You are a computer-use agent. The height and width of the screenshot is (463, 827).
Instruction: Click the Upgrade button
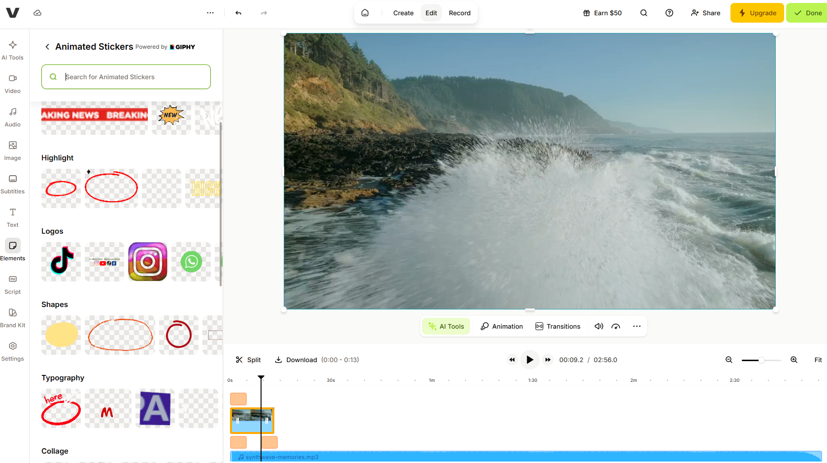pyautogui.click(x=757, y=13)
